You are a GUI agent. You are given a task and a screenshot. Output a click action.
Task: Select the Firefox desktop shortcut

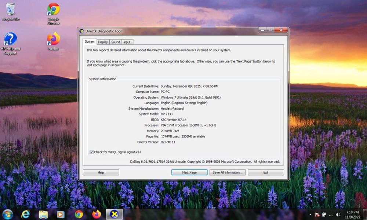click(53, 41)
